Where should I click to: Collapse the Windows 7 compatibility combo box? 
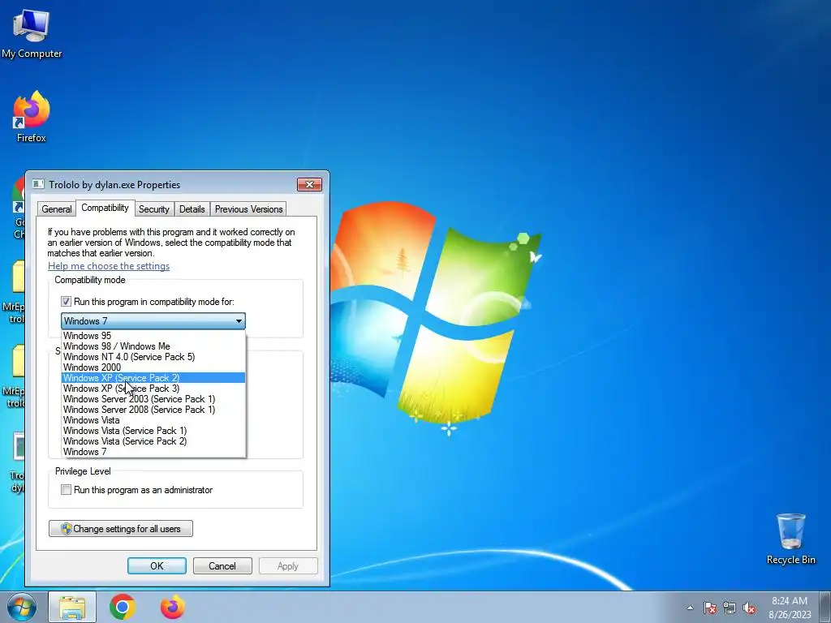(153, 320)
